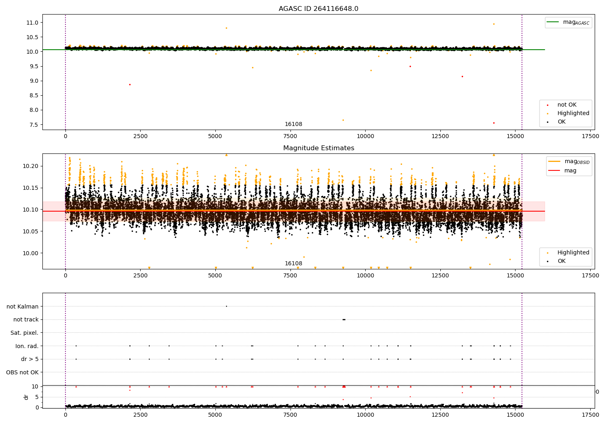Click the orange mag OBSID legend line sample
606x424 pixels.
(x=554, y=162)
